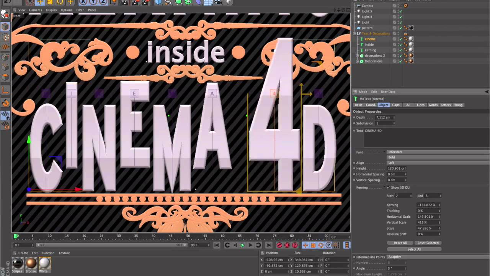This screenshot has width=490, height=276.
Task: Toggle the X axis lock
Action: (83, 2)
